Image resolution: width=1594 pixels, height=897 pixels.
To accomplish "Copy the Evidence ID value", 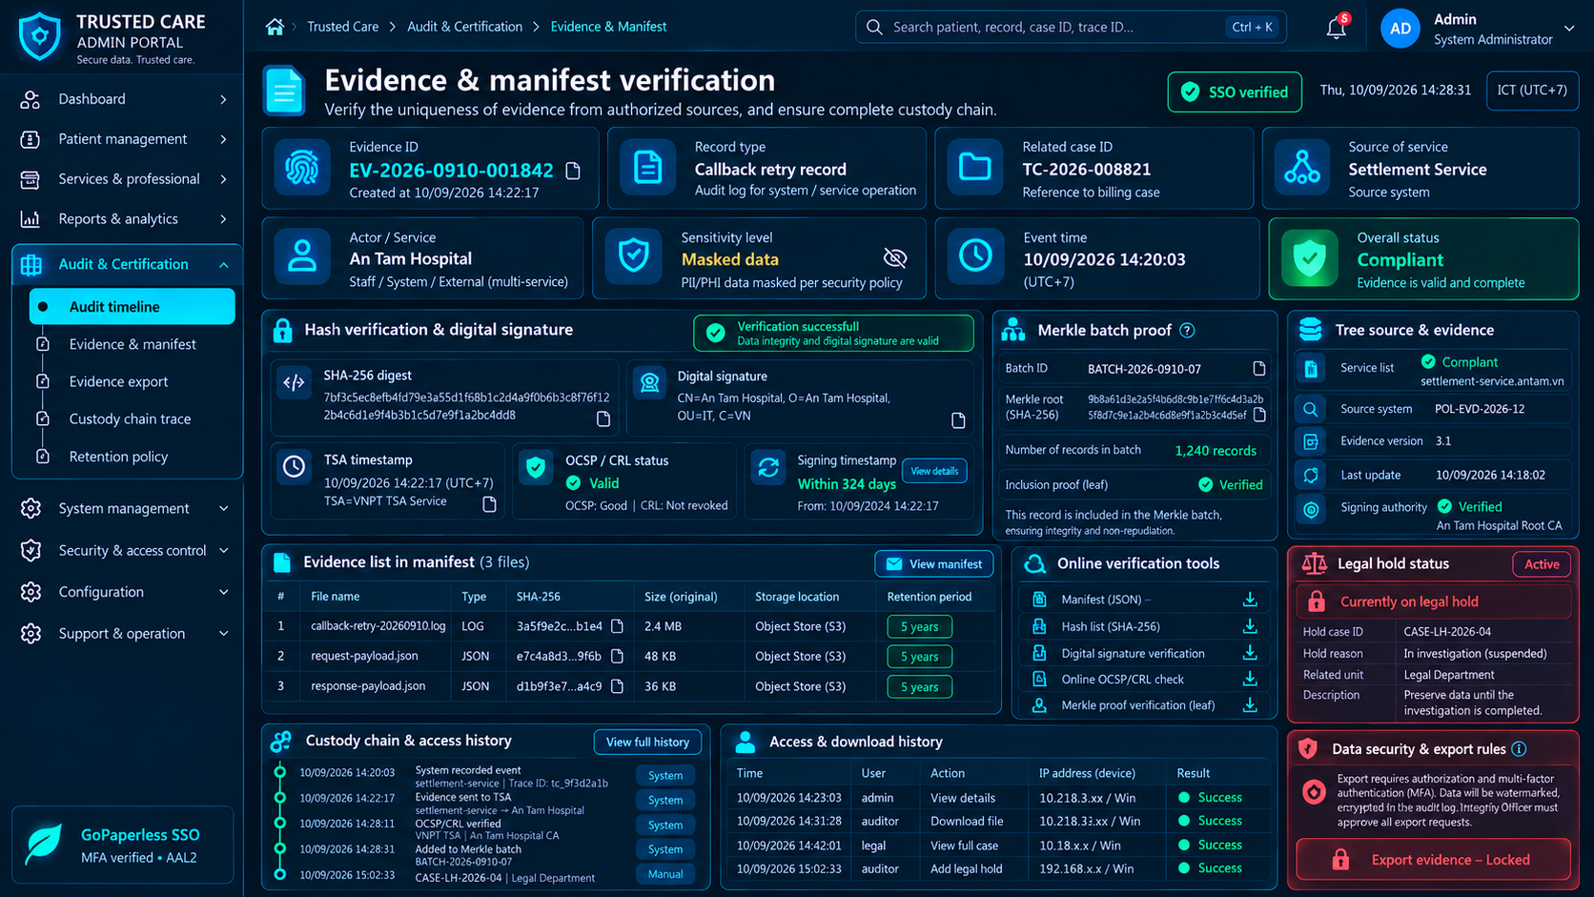I will (573, 171).
